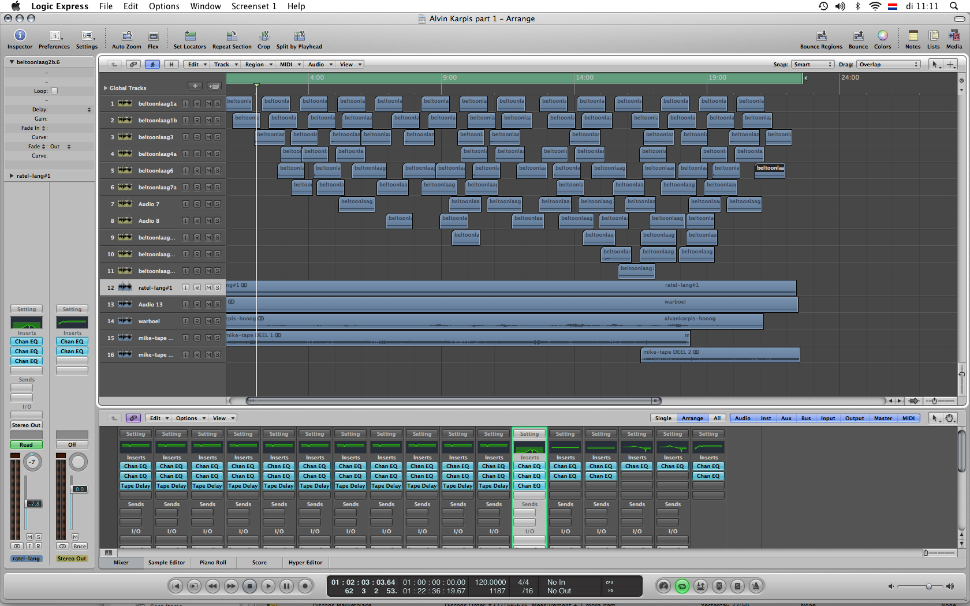Toggle the Loop checkbox in the inspector
The width and height of the screenshot is (970, 606).
[54, 91]
